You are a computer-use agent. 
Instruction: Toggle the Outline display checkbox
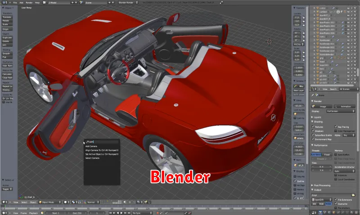tap(295, 181)
